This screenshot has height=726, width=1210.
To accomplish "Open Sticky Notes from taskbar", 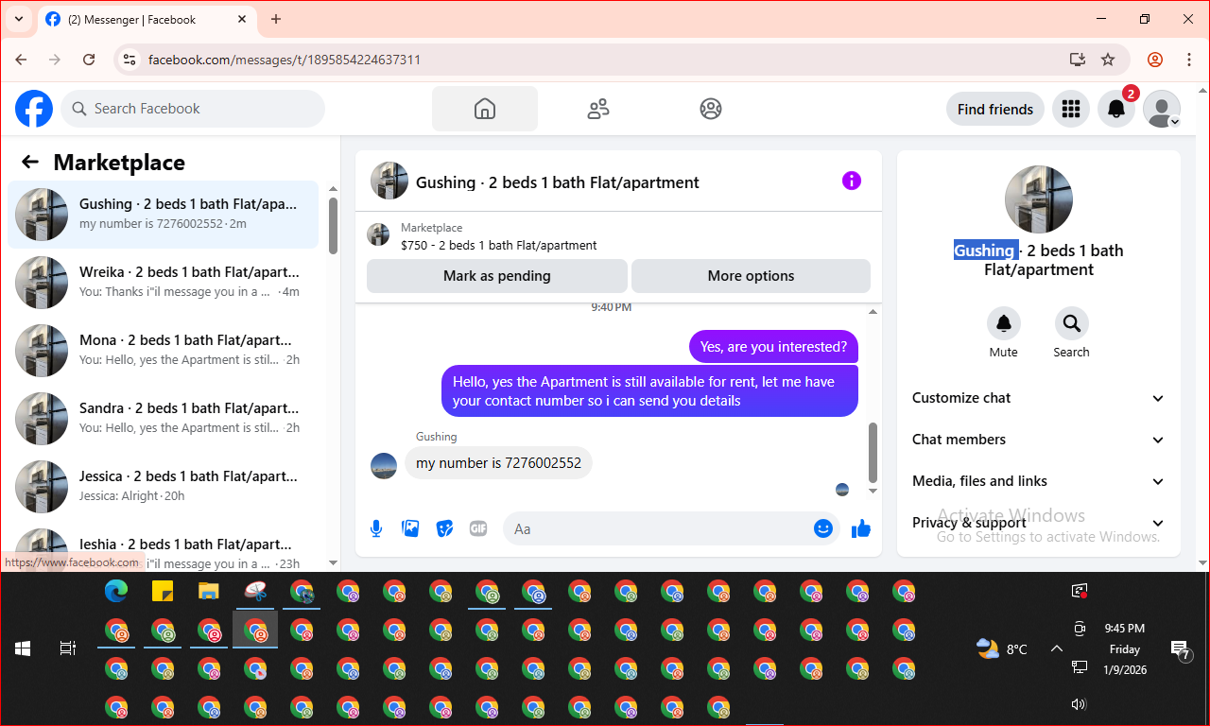I will [x=163, y=592].
